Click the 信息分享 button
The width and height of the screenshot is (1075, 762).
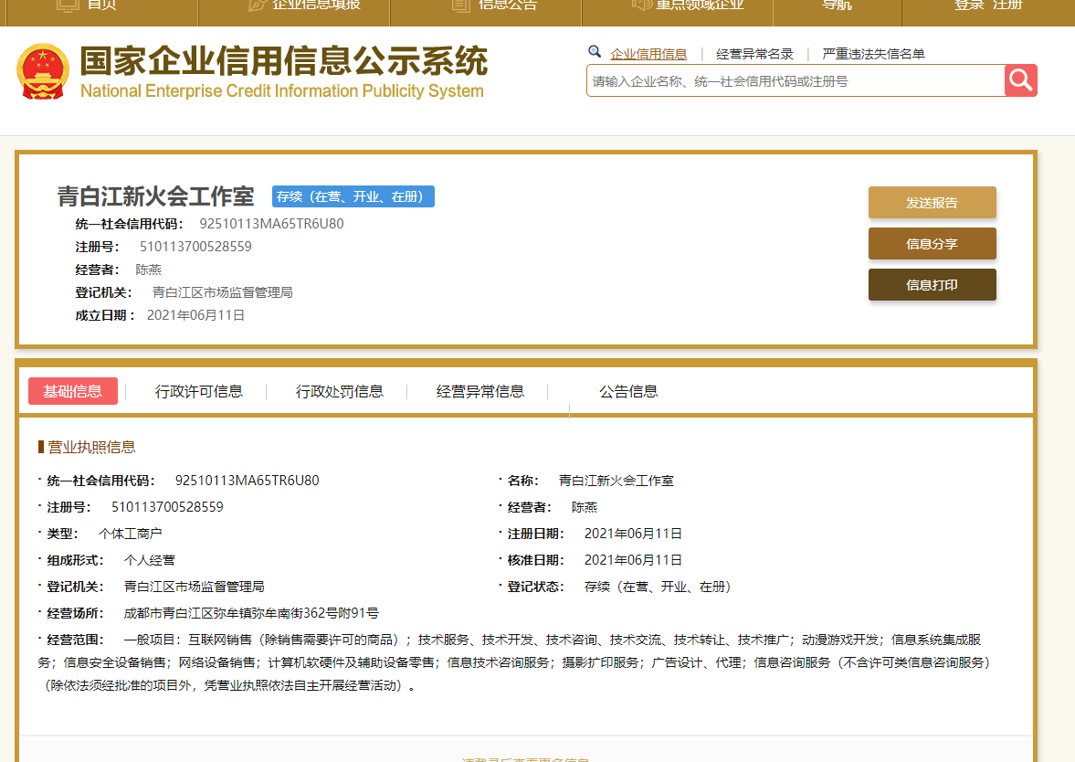click(932, 243)
